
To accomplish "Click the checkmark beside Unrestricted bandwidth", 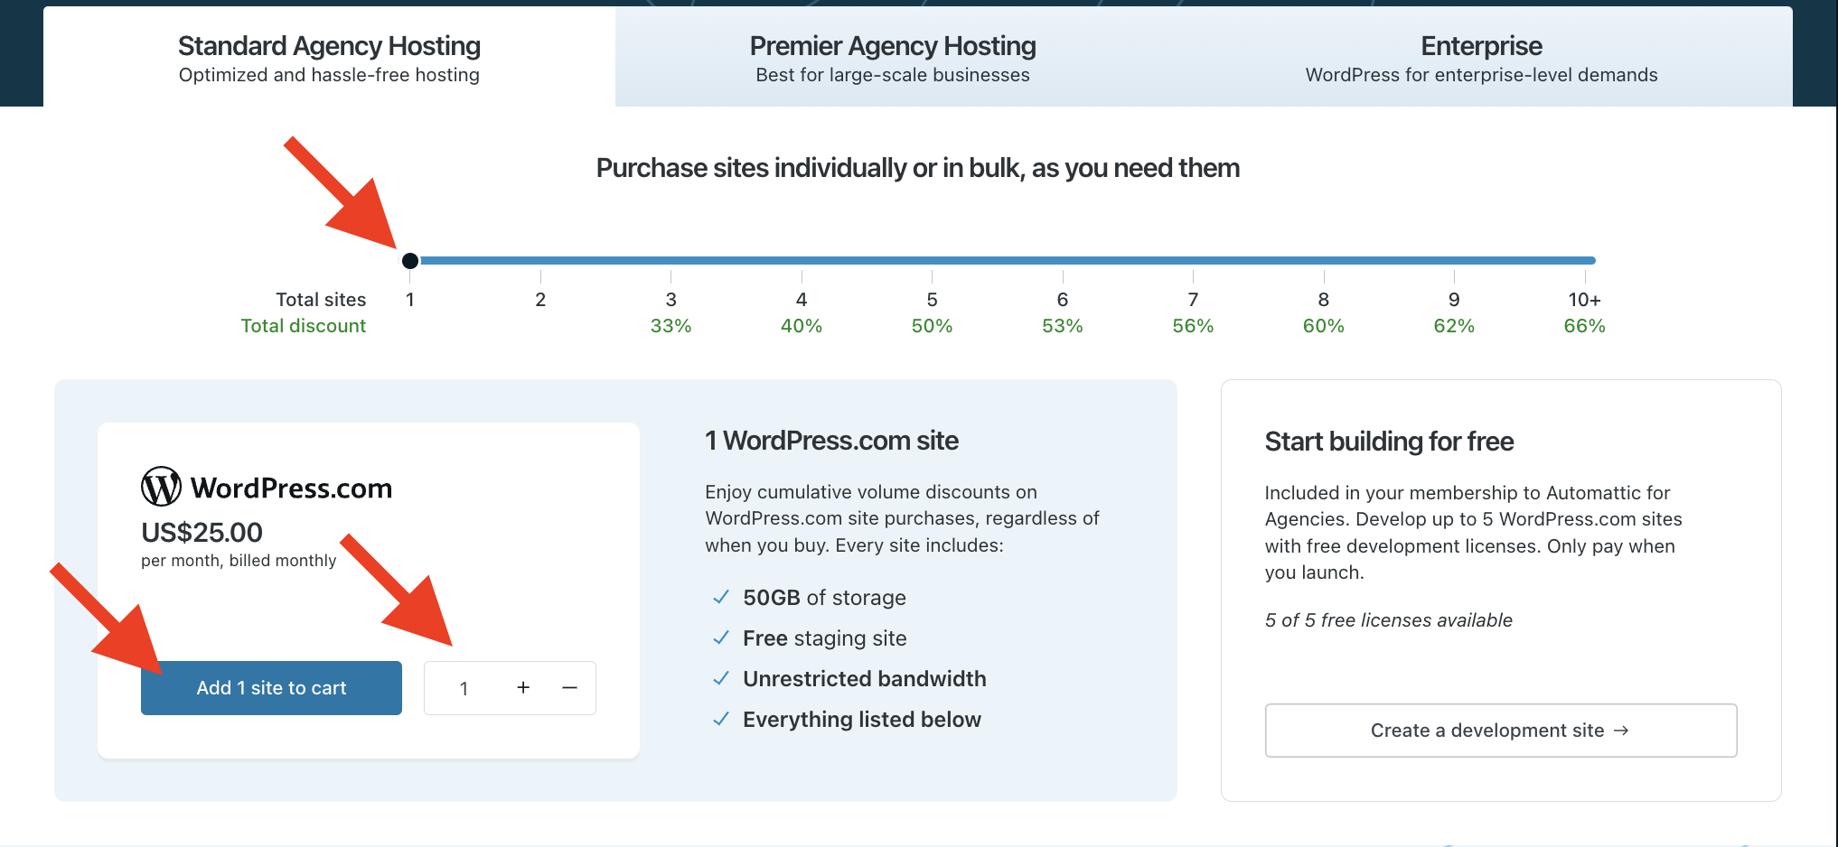I will [720, 678].
